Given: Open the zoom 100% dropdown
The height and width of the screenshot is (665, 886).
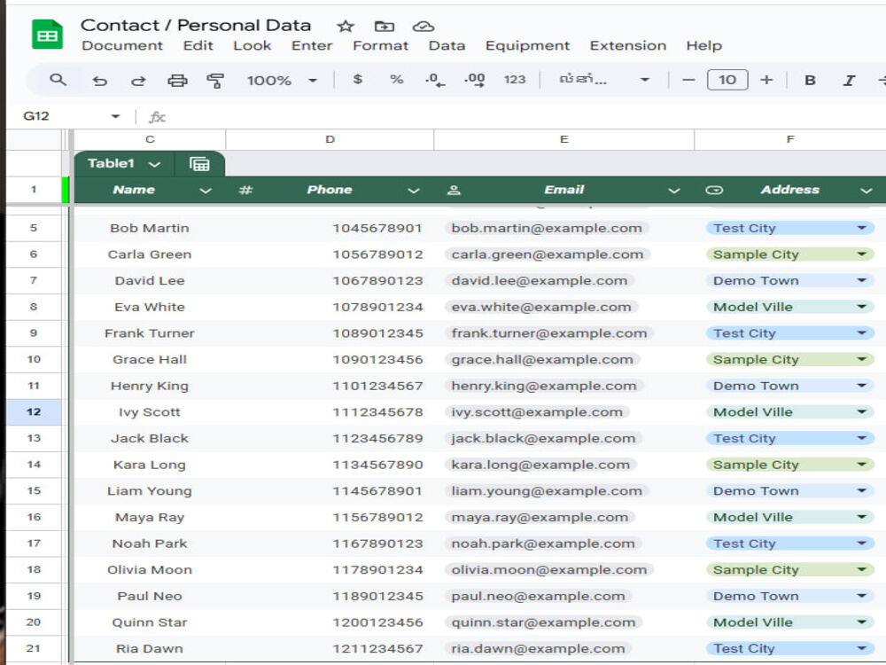Looking at the screenshot, I should click(282, 81).
